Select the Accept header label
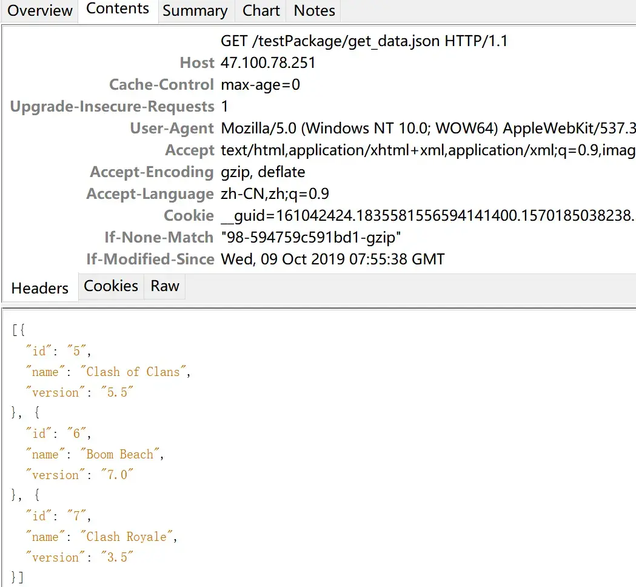The height and width of the screenshot is (587, 636). (189, 150)
